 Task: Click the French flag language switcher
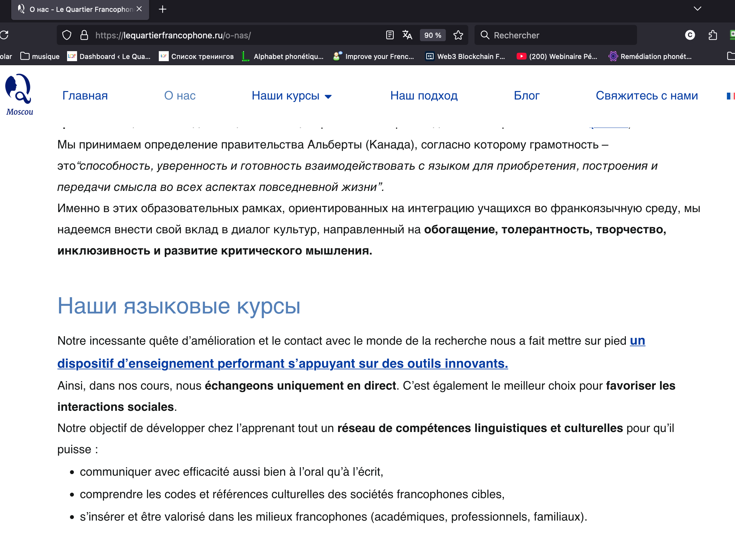coord(730,96)
